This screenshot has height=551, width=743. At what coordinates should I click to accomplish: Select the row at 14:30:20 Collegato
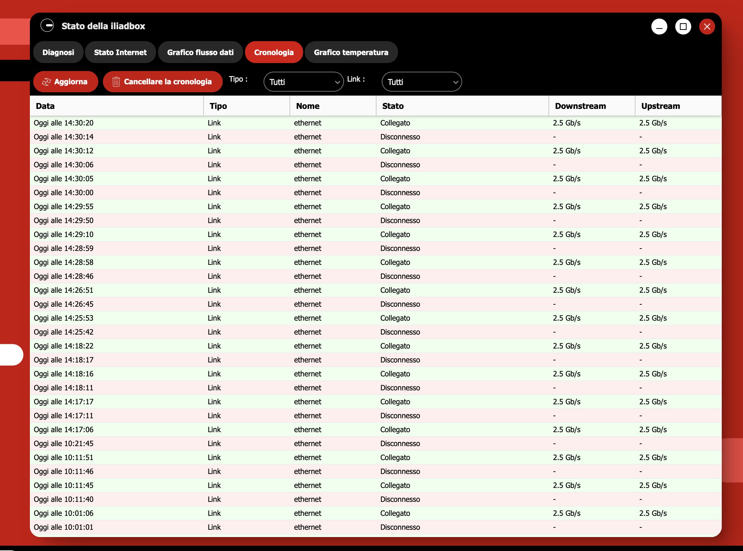click(375, 123)
